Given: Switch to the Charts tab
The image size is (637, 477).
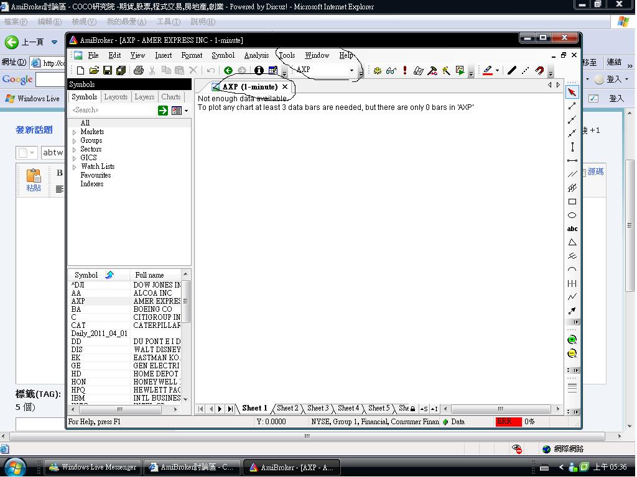Looking at the screenshot, I should (x=170, y=97).
